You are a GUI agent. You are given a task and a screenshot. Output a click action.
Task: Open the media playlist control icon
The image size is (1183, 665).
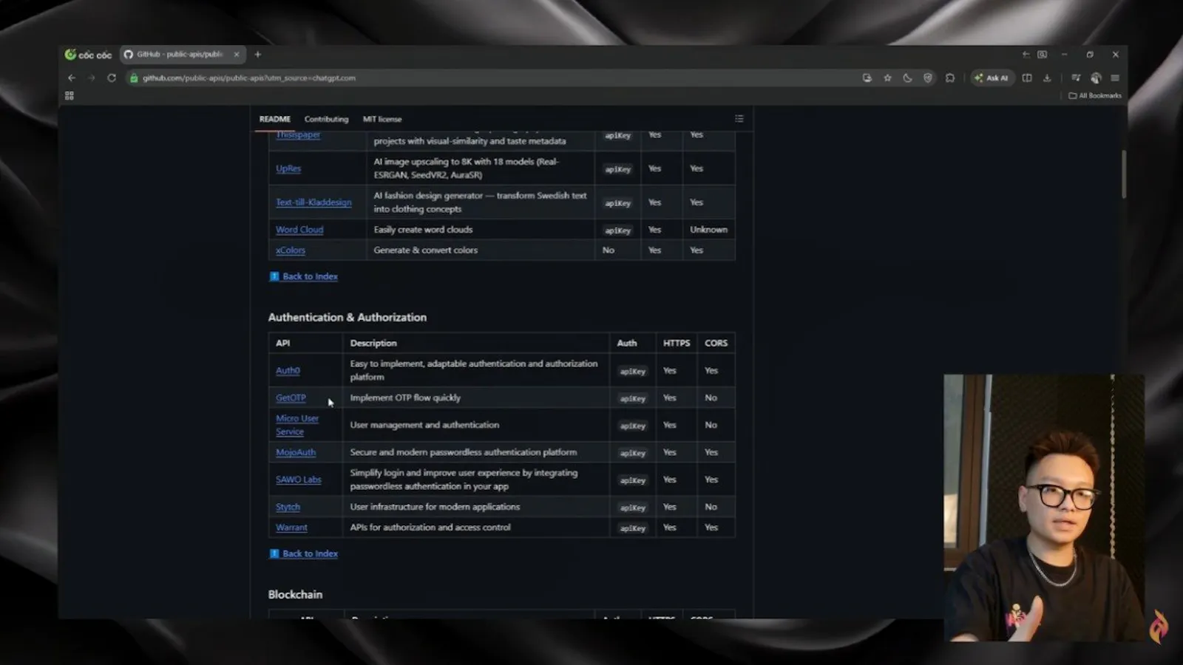click(1076, 78)
